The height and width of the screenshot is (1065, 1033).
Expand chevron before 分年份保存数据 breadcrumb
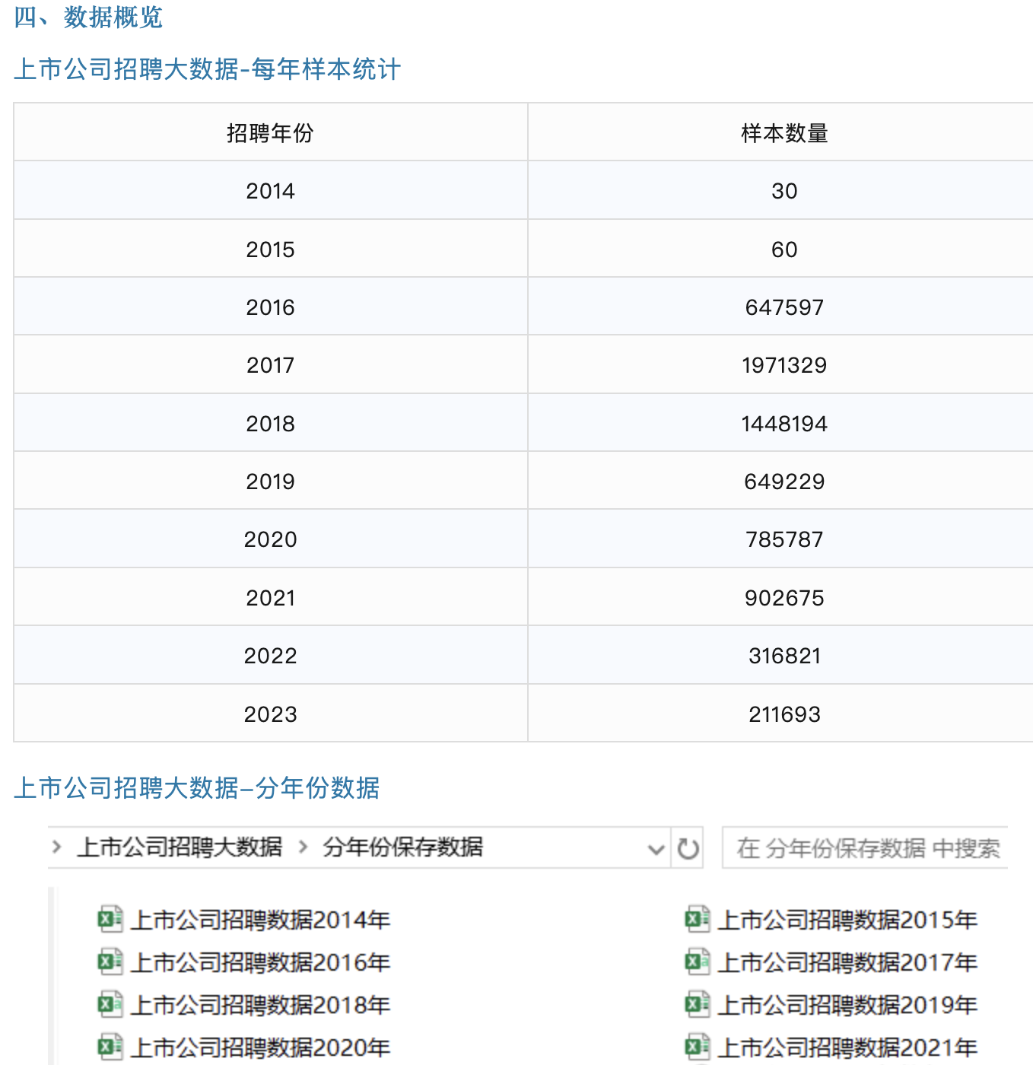[x=303, y=846]
